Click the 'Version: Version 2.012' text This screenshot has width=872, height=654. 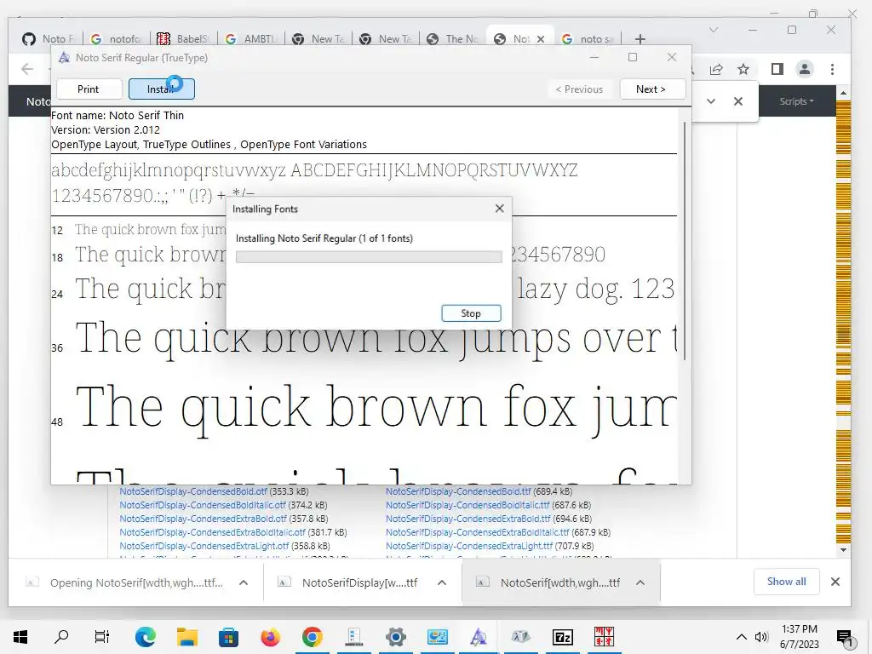[x=106, y=129]
